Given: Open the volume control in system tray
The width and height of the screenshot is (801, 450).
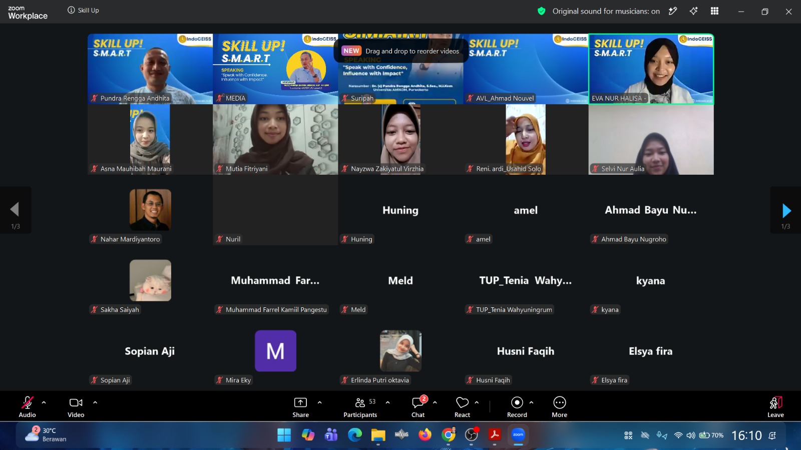Looking at the screenshot, I should [691, 435].
